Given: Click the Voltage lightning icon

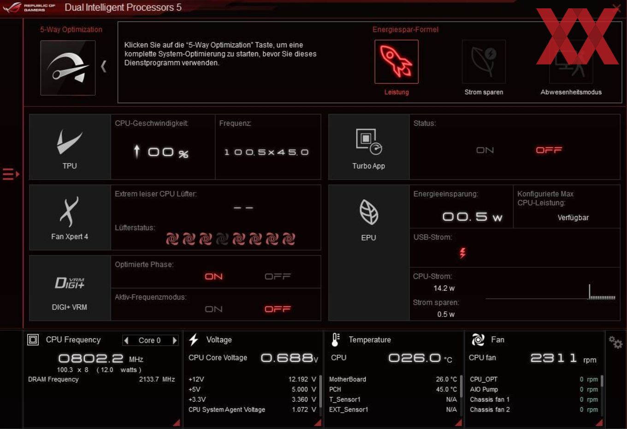Looking at the screenshot, I should point(194,340).
